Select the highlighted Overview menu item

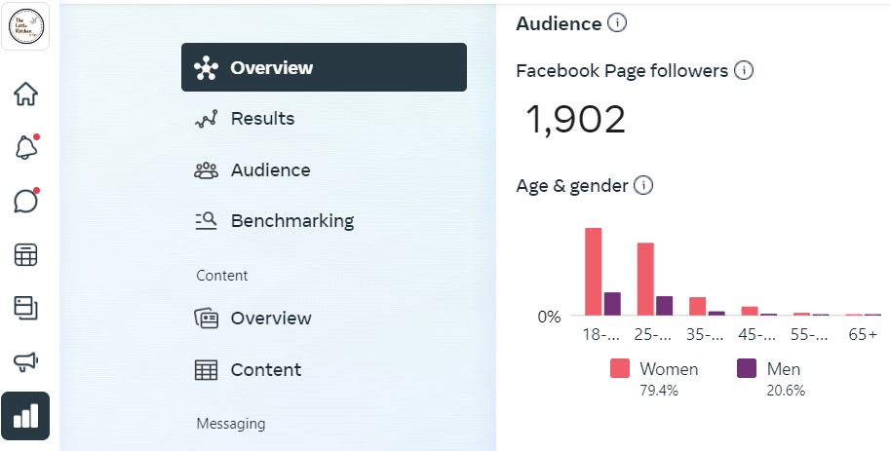point(324,67)
